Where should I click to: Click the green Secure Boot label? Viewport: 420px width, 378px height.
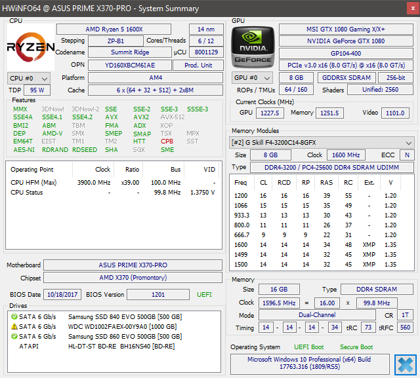click(x=356, y=347)
